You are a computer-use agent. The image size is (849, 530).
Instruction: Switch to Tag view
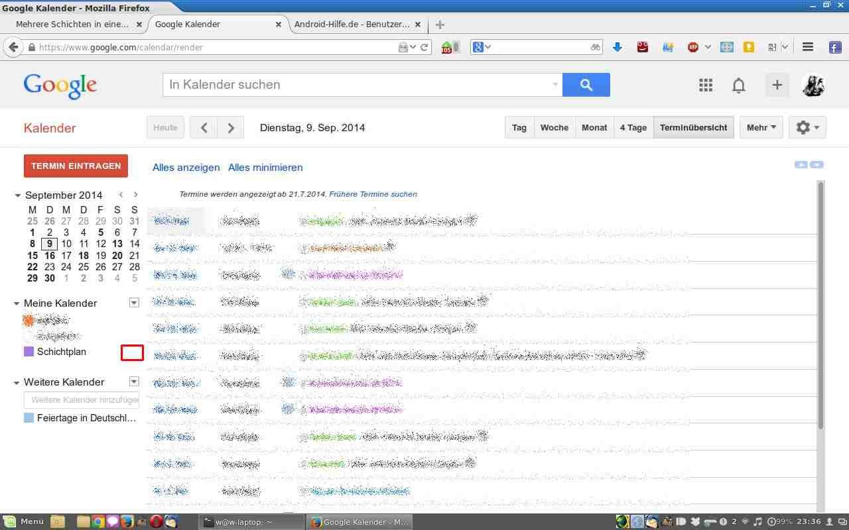(x=519, y=128)
